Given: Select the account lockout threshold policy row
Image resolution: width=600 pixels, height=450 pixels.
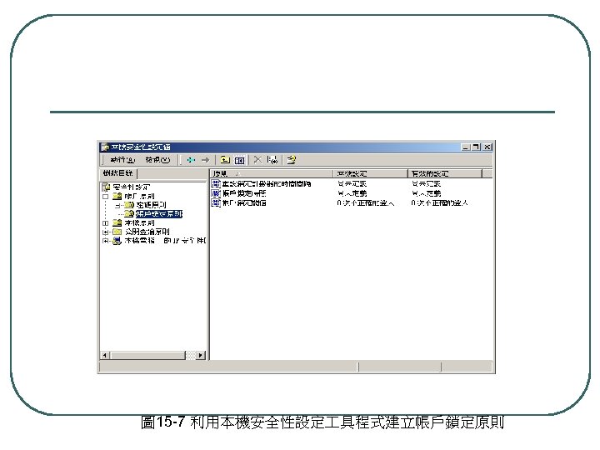Looking at the screenshot, I should pos(244,202).
